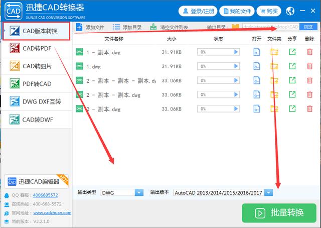Delete 1 - 副本.dwg from list
Image resolution: width=321 pixels, height=228 pixels.
click(310, 52)
